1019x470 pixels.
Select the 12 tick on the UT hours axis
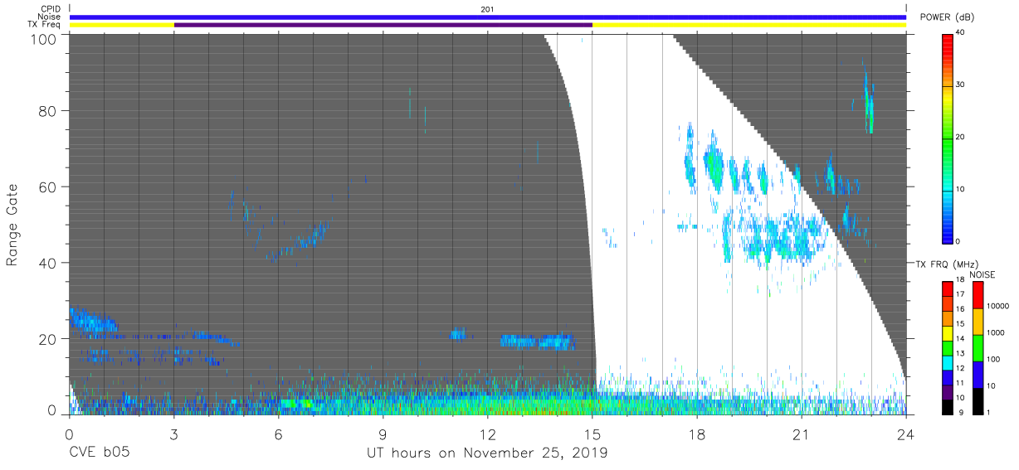click(x=487, y=434)
